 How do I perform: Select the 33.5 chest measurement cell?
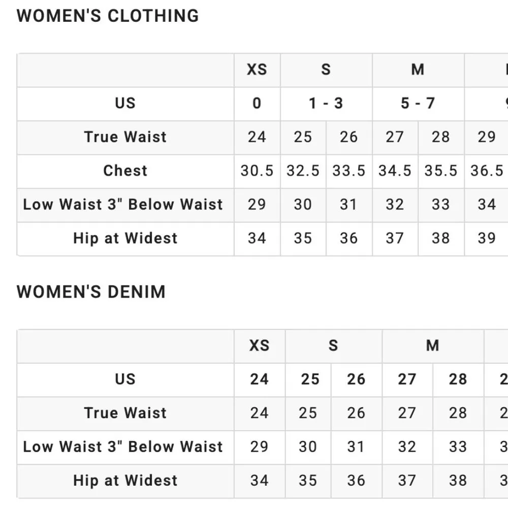pos(348,171)
